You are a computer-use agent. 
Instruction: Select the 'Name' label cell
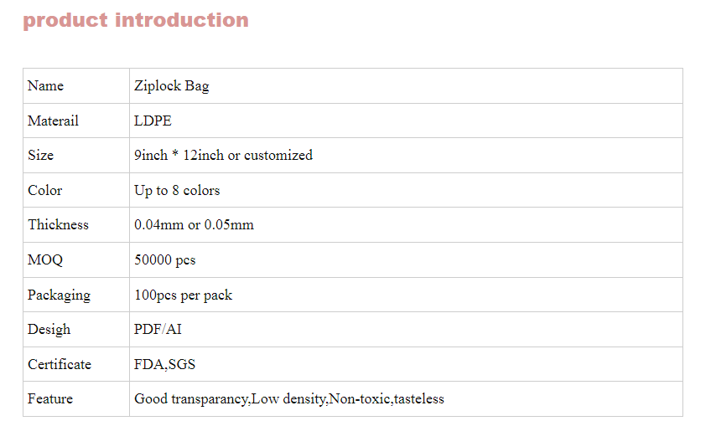point(76,85)
